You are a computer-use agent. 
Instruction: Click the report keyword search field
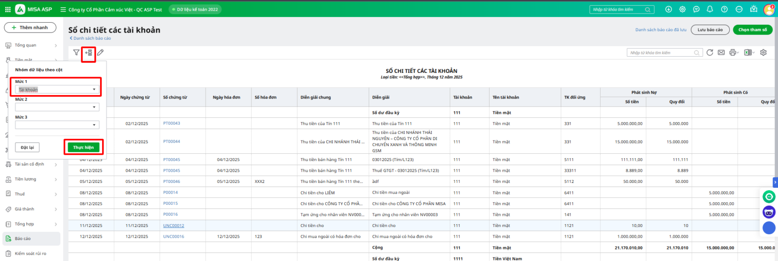660,52
